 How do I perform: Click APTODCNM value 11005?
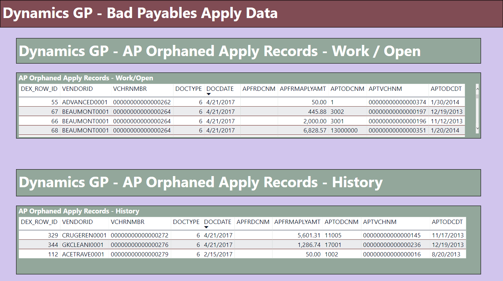333,235
